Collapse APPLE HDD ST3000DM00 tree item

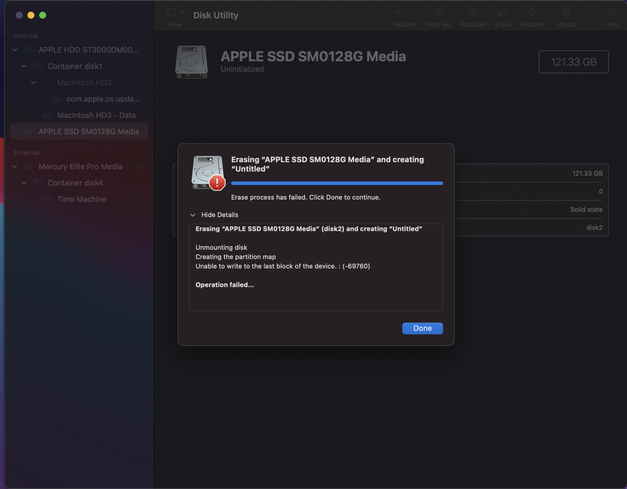coord(15,50)
